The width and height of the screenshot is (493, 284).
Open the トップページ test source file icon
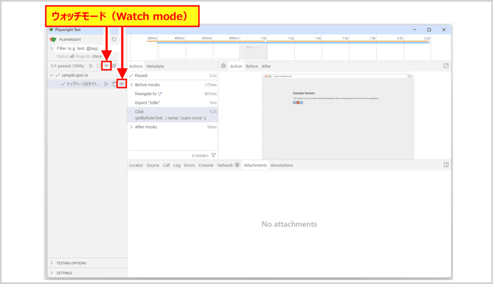point(114,84)
